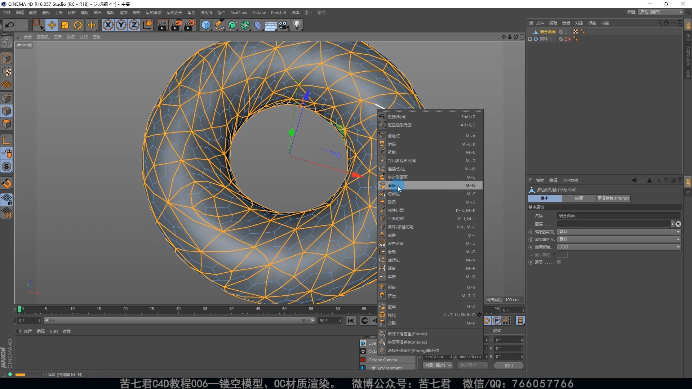This screenshot has width=692, height=389.
Task: Switch the coordinate system icon
Action: pyautogui.click(x=147, y=25)
